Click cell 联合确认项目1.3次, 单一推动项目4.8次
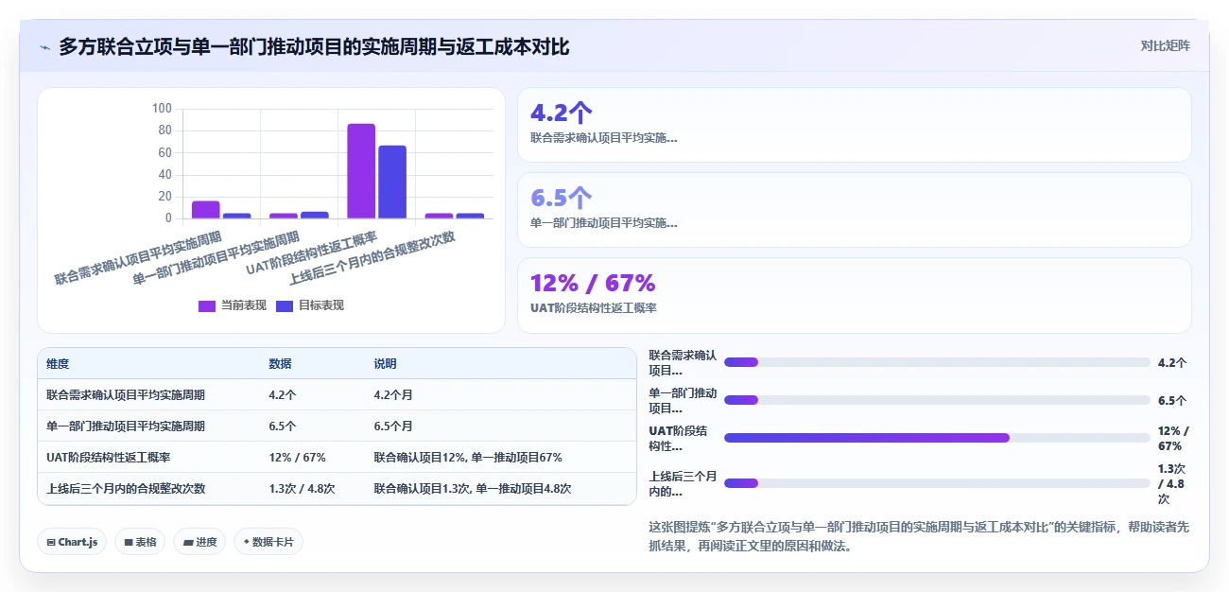Viewport: 1229px width, 592px height. [x=473, y=489]
